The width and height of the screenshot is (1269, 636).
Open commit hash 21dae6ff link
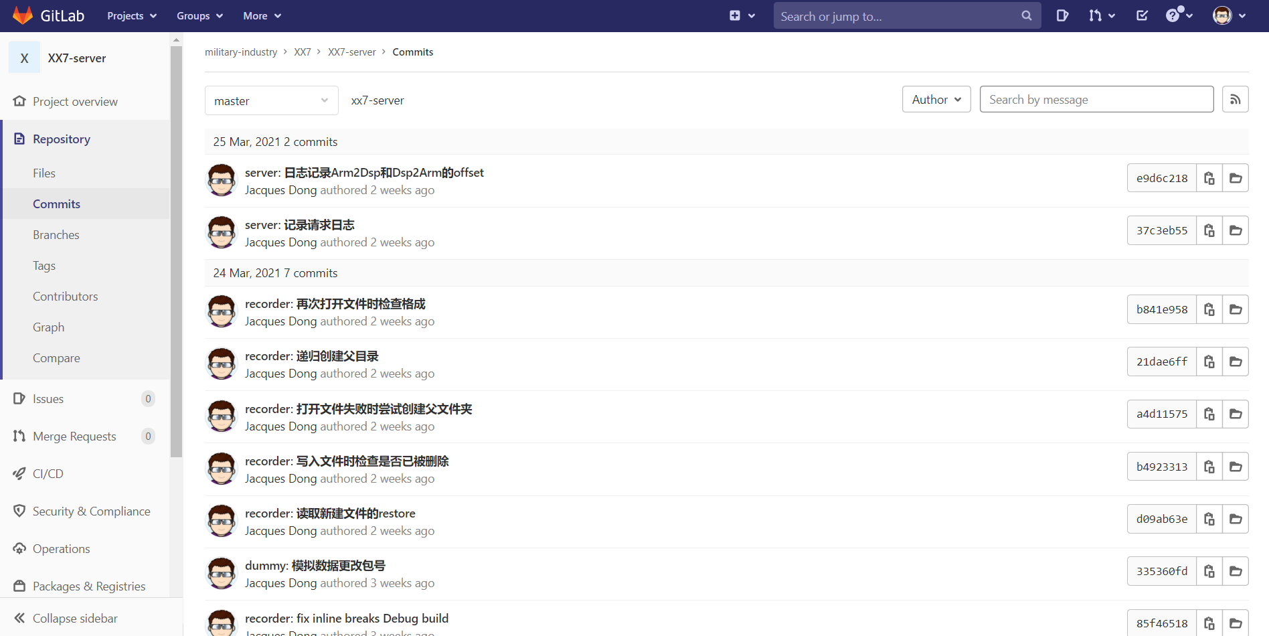(1161, 362)
